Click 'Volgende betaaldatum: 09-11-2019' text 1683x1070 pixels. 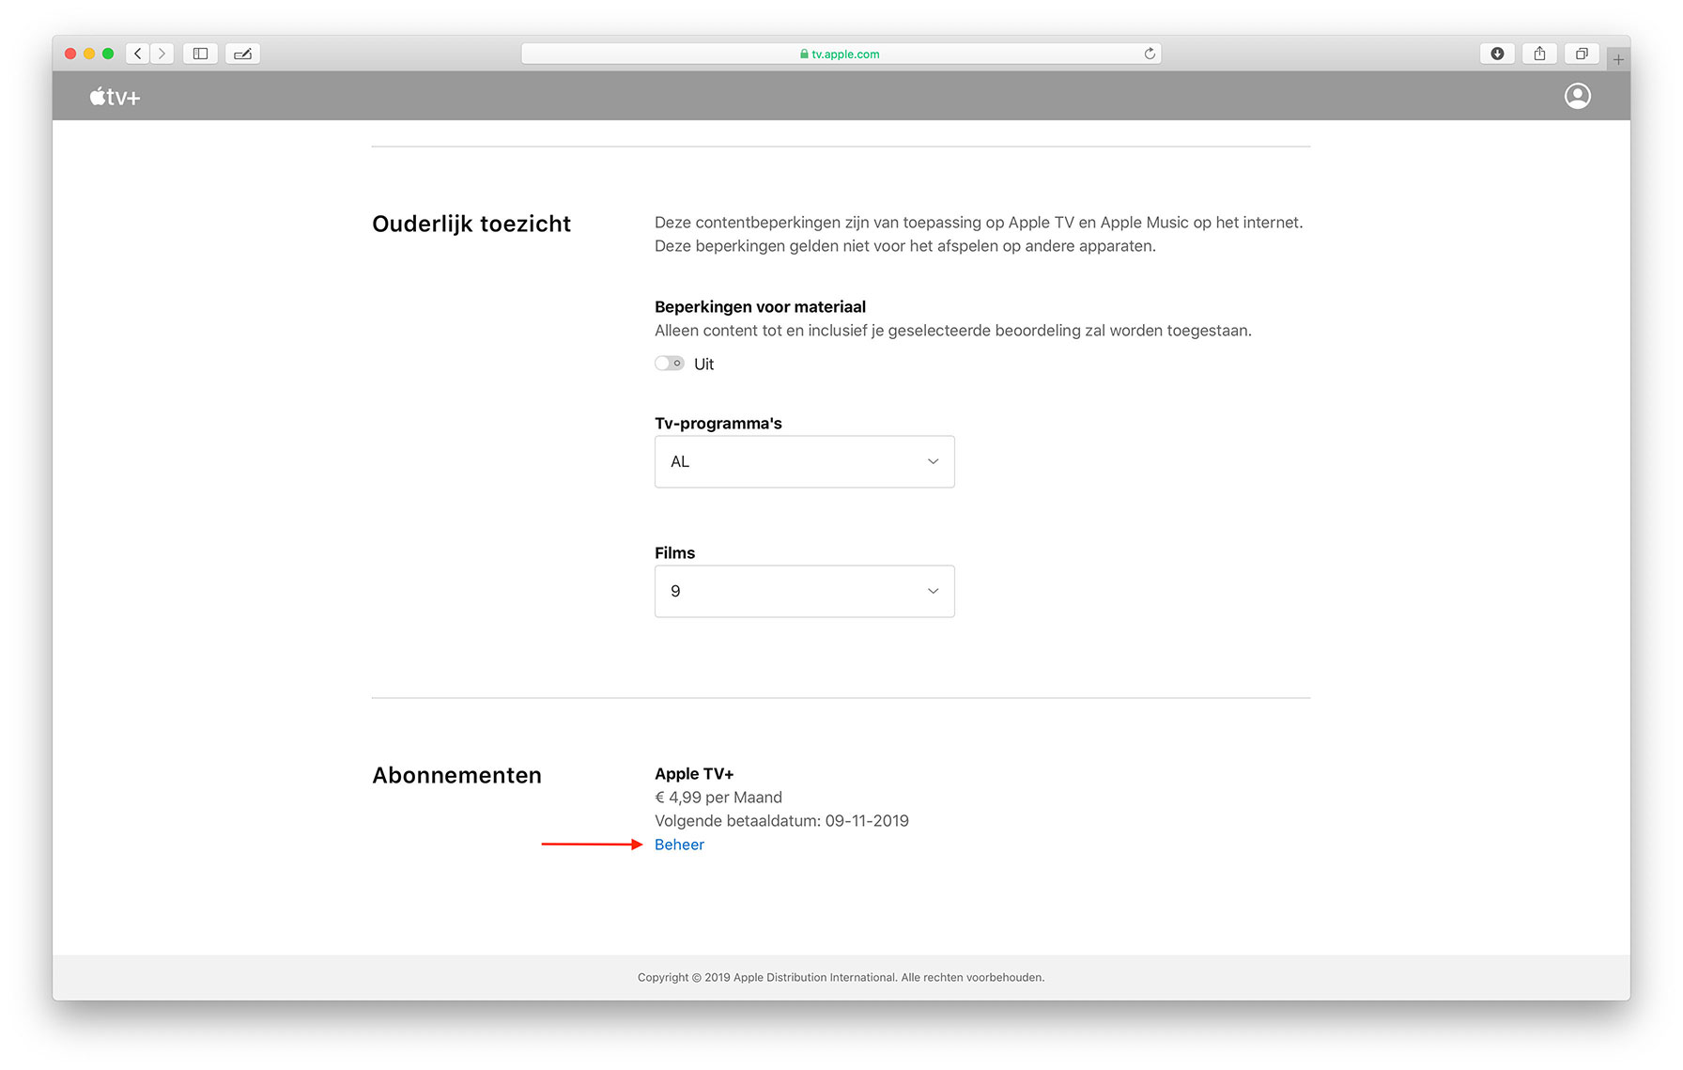tap(781, 821)
